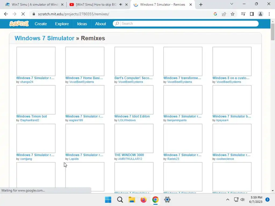Open the media control icon
Image resolution: width=275 pixels, height=206 pixels.
(x=243, y=14)
